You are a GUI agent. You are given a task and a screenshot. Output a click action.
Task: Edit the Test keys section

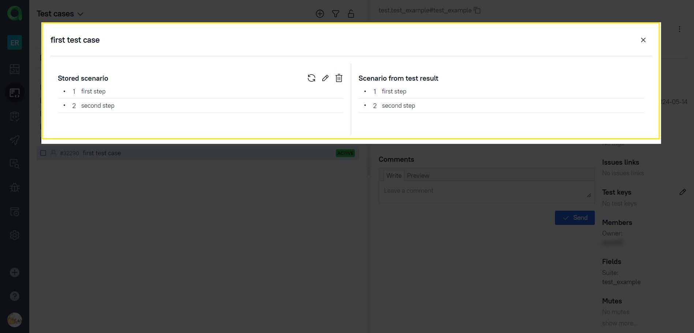tap(683, 192)
